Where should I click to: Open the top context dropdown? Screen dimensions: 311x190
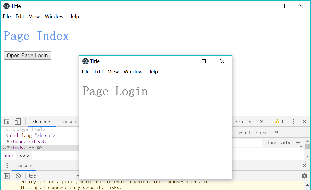click(x=54, y=176)
